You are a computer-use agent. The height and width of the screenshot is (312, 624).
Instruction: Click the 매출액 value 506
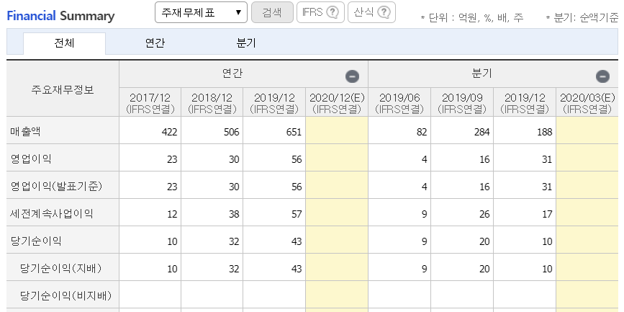(232, 132)
